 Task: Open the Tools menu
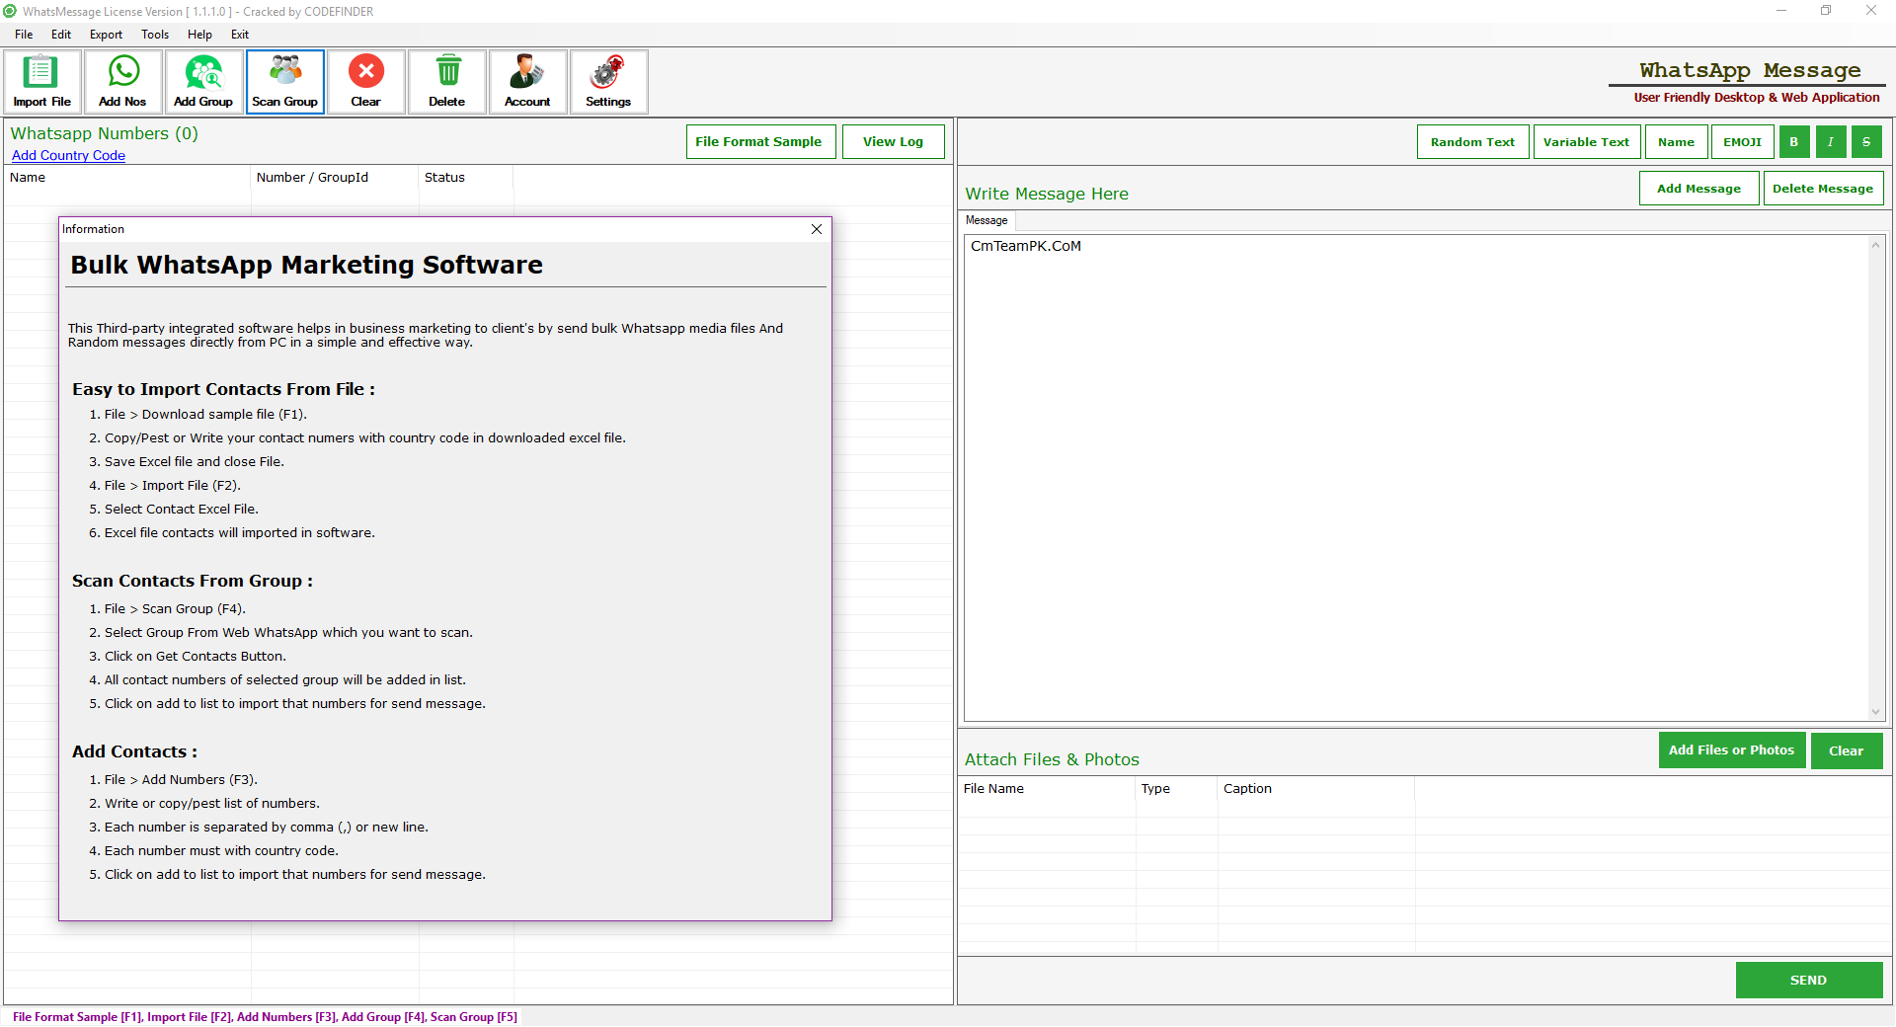click(x=155, y=35)
